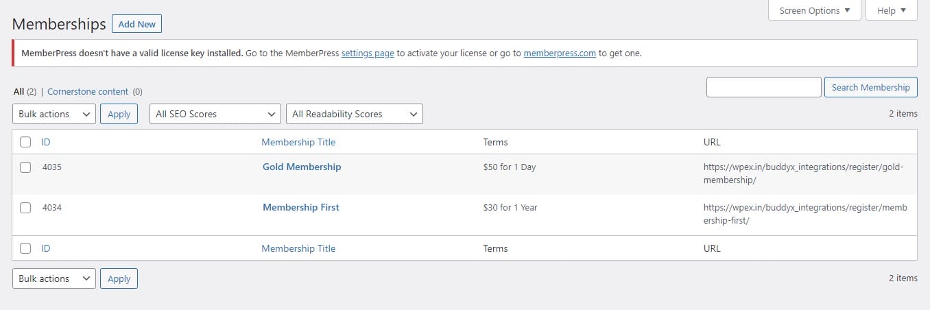Expand the Help tab
930x310 pixels.
click(891, 10)
